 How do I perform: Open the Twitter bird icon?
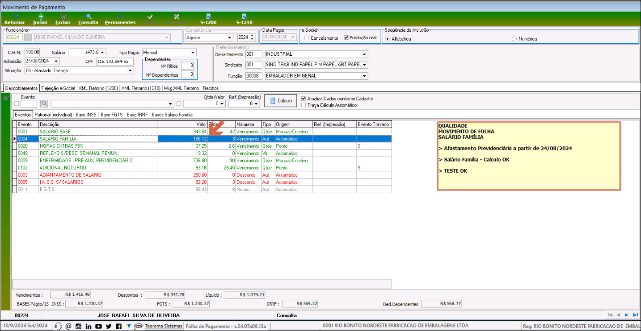(109, 326)
